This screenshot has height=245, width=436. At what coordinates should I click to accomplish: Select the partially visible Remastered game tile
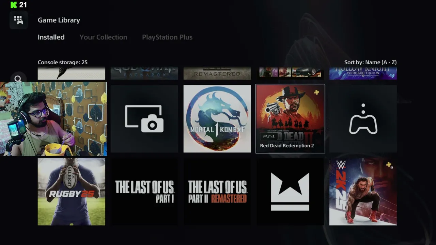click(217, 73)
